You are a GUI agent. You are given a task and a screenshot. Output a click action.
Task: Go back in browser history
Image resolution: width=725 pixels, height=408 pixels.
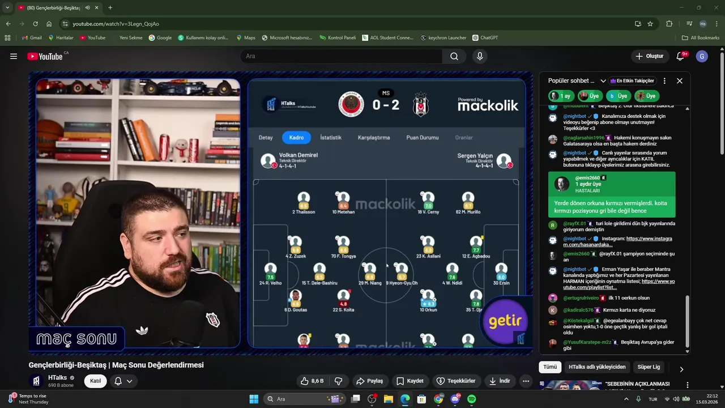[8, 24]
